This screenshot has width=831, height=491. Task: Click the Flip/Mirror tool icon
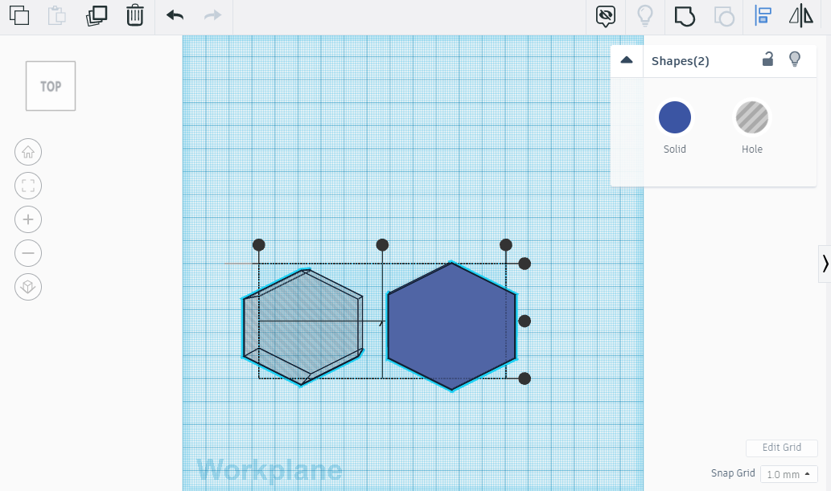click(800, 16)
